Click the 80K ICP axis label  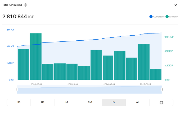tap(169, 51)
